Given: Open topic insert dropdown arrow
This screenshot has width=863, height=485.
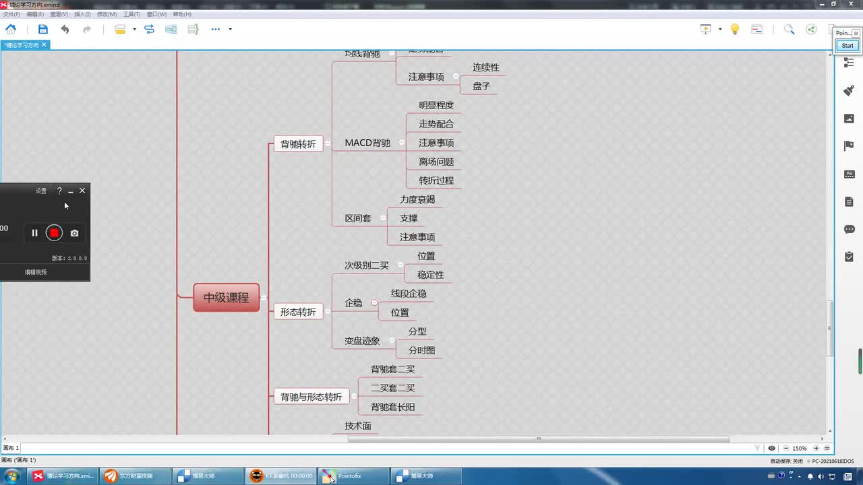Looking at the screenshot, I should 134,29.
